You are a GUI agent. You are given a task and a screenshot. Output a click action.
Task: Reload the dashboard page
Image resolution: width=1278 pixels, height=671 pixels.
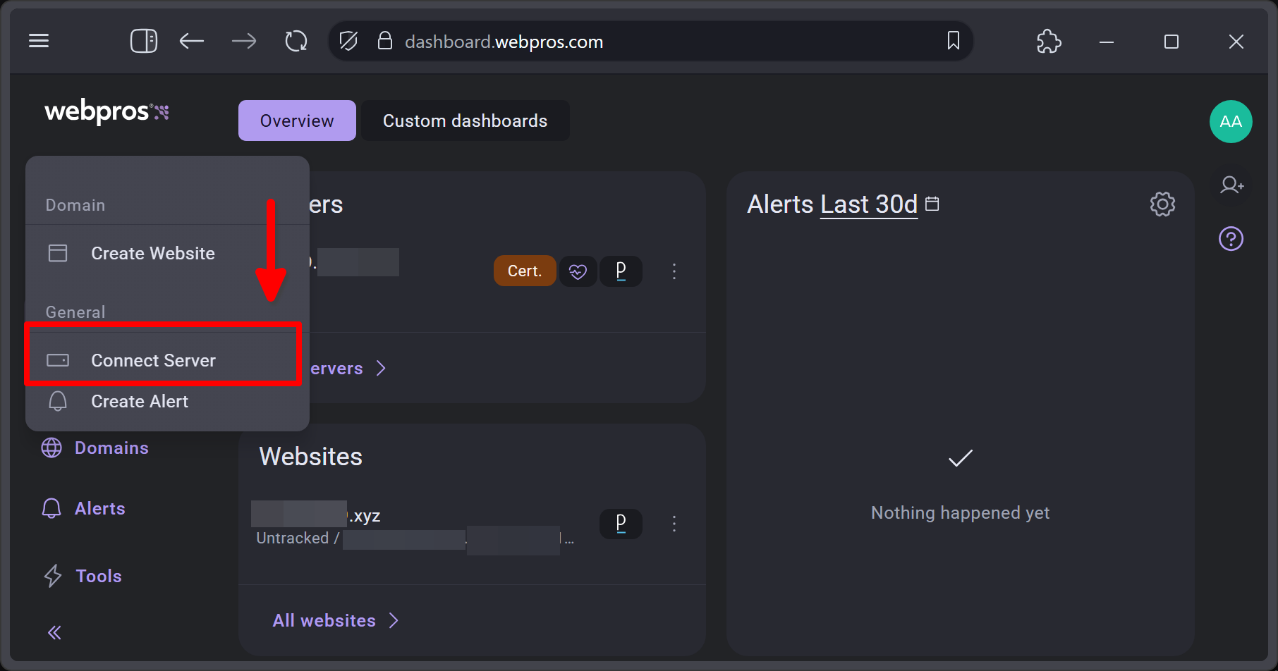[296, 41]
